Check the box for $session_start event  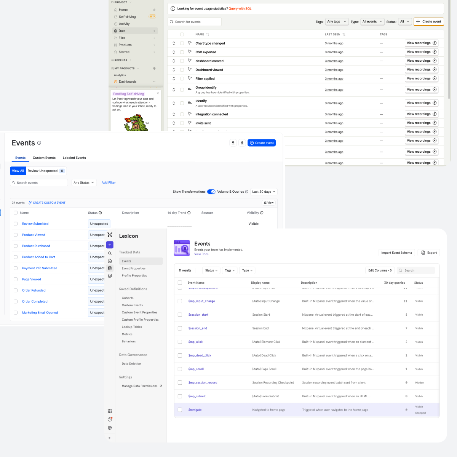pos(180,315)
